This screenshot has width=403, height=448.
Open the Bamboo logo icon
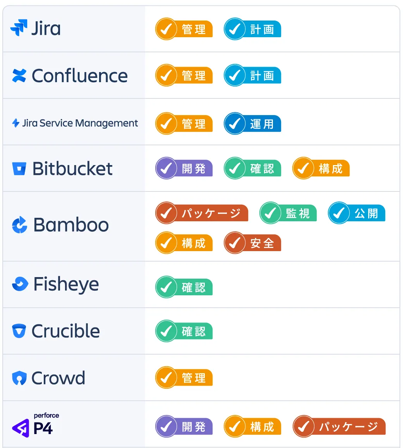19,225
